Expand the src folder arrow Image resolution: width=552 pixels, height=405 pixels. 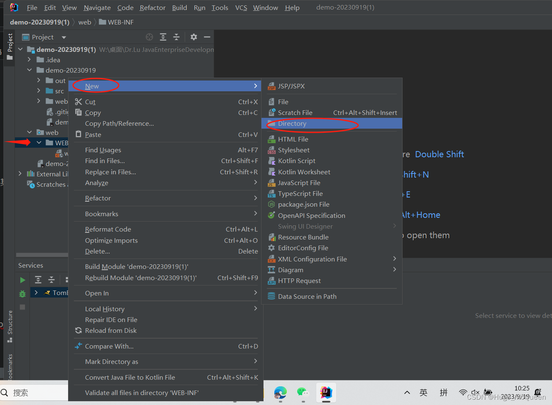click(39, 90)
